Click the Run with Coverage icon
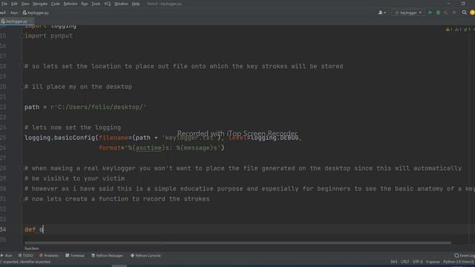 pos(446,13)
